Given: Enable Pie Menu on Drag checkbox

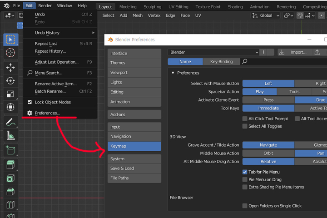Looking at the screenshot, I should pos(245,179).
